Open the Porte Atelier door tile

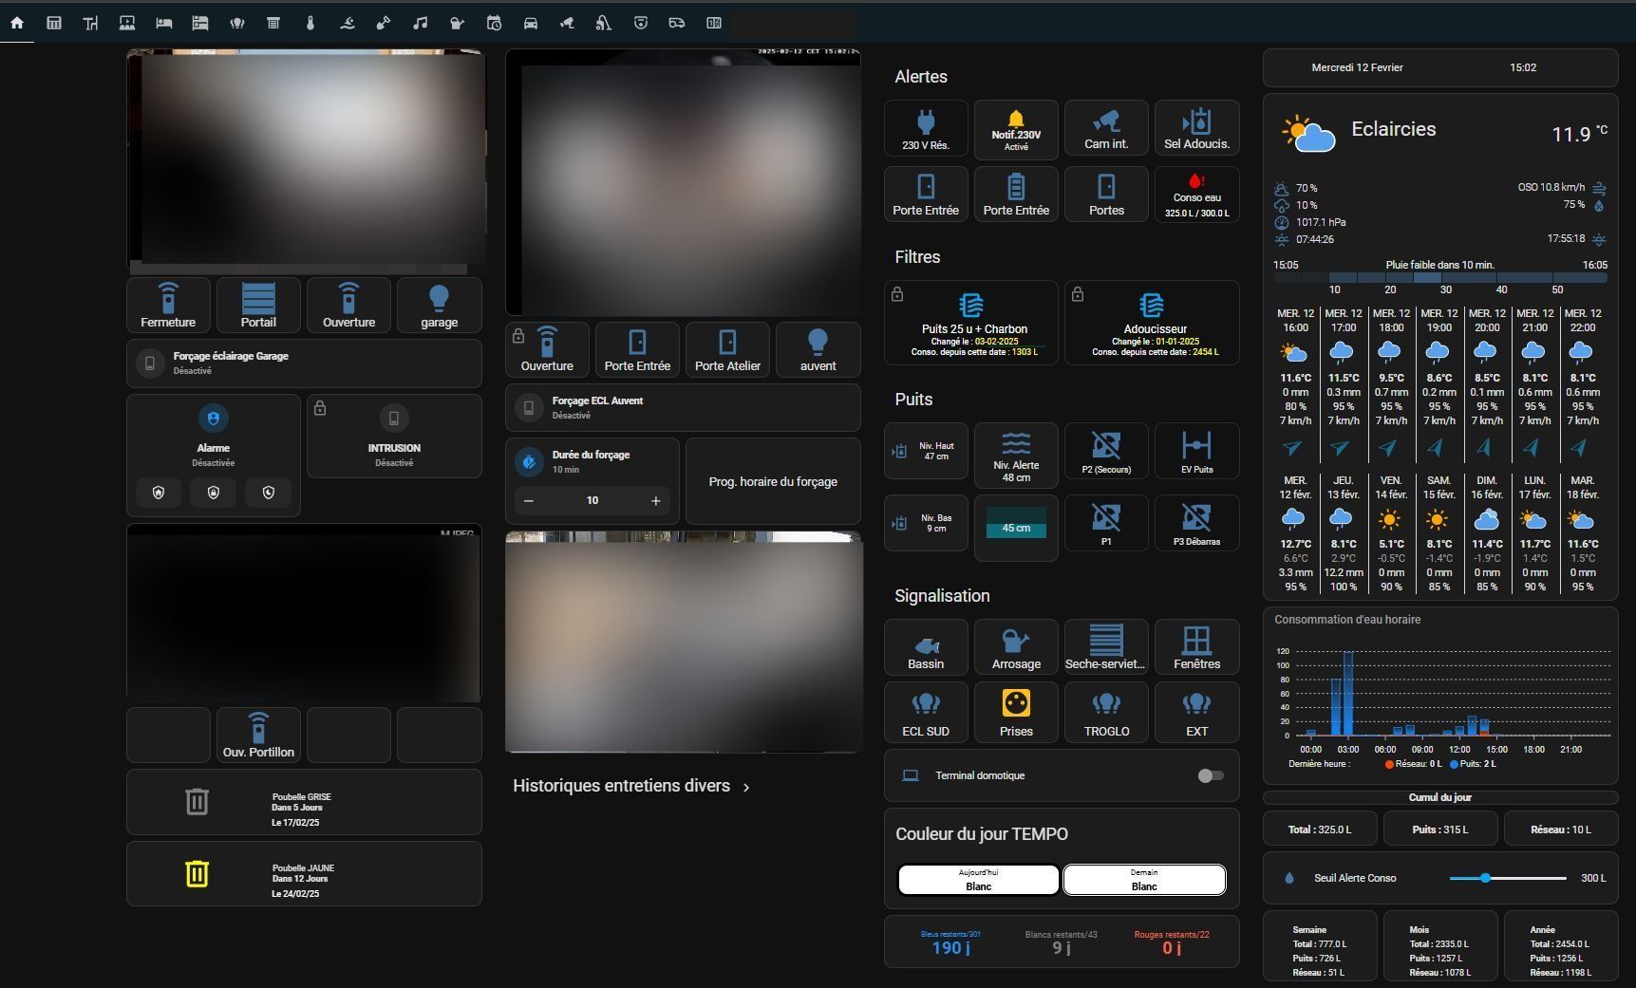click(x=727, y=348)
